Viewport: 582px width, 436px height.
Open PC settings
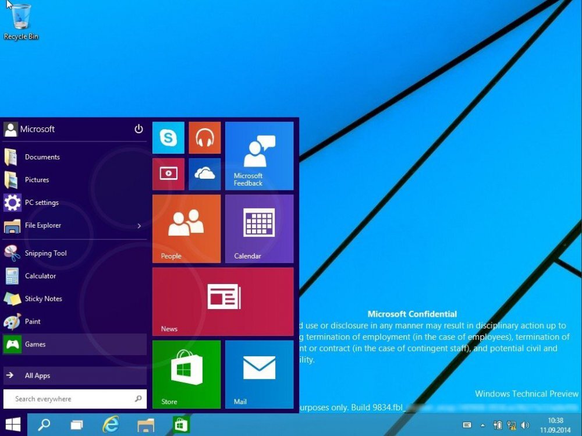click(x=41, y=202)
